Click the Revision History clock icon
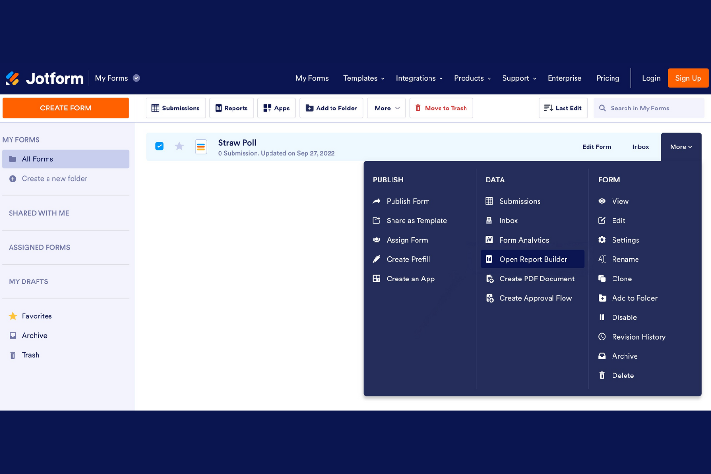This screenshot has height=474, width=711. (x=602, y=337)
